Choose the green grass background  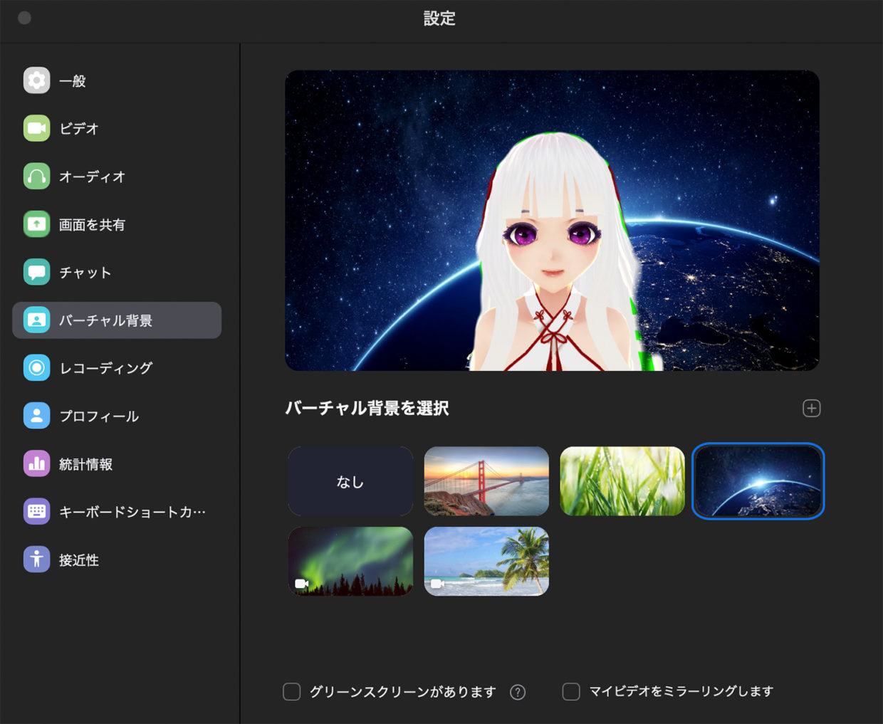(622, 481)
